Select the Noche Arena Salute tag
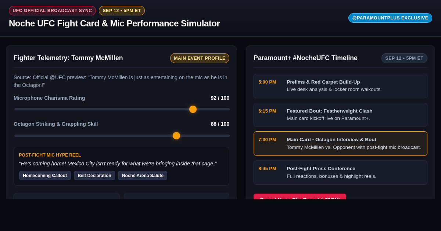The width and height of the screenshot is (441, 231). 143,176
